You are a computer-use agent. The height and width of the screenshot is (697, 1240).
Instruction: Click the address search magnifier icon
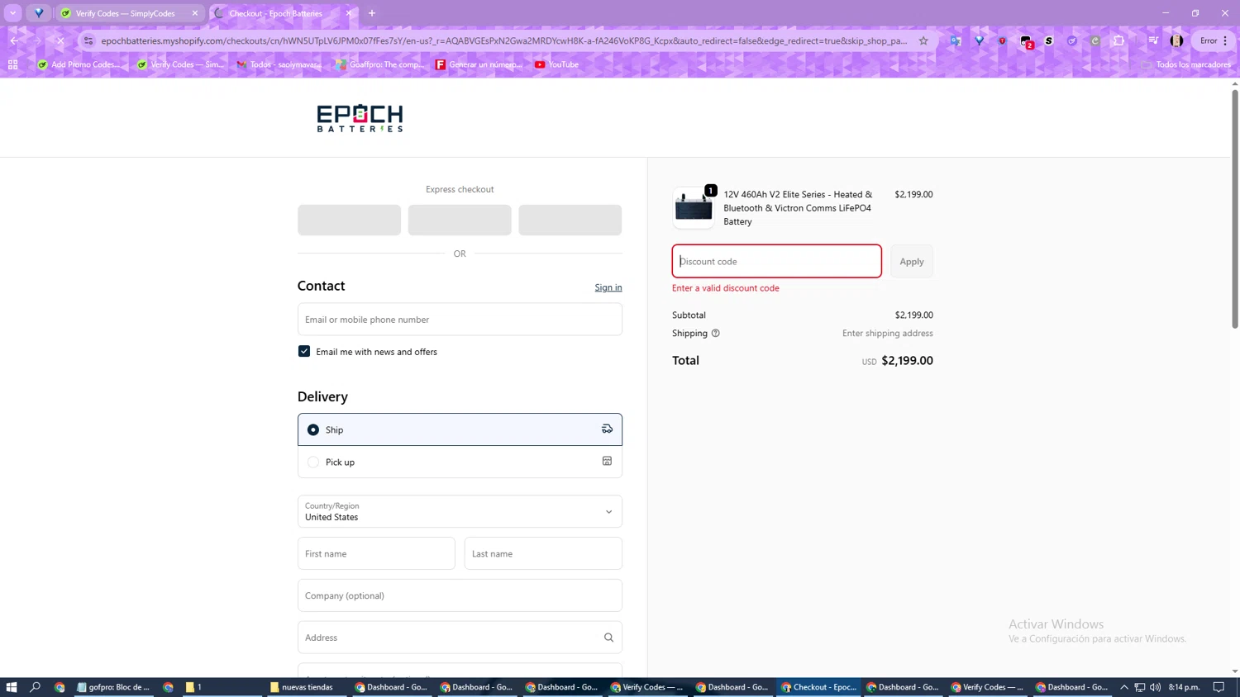point(608,638)
